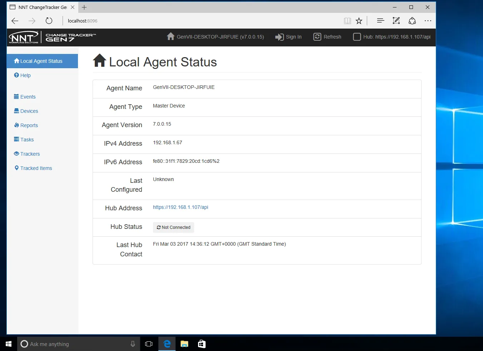Open Devices in the sidebar
Screen dimensions: 483x351
pos(26,111)
